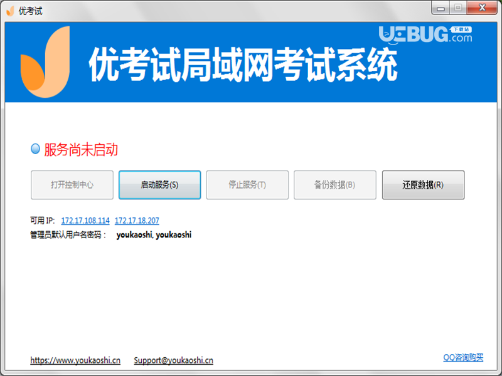
Task: Click the 还原数据(R) button
Action: point(423,185)
